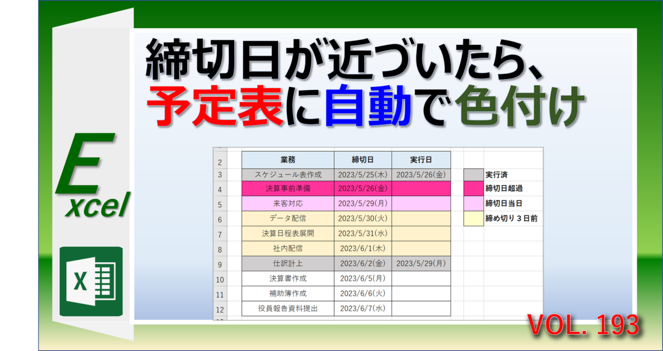This screenshot has width=663, height=351.
Task: Select the 締切日 header cell
Action: [x=363, y=160]
